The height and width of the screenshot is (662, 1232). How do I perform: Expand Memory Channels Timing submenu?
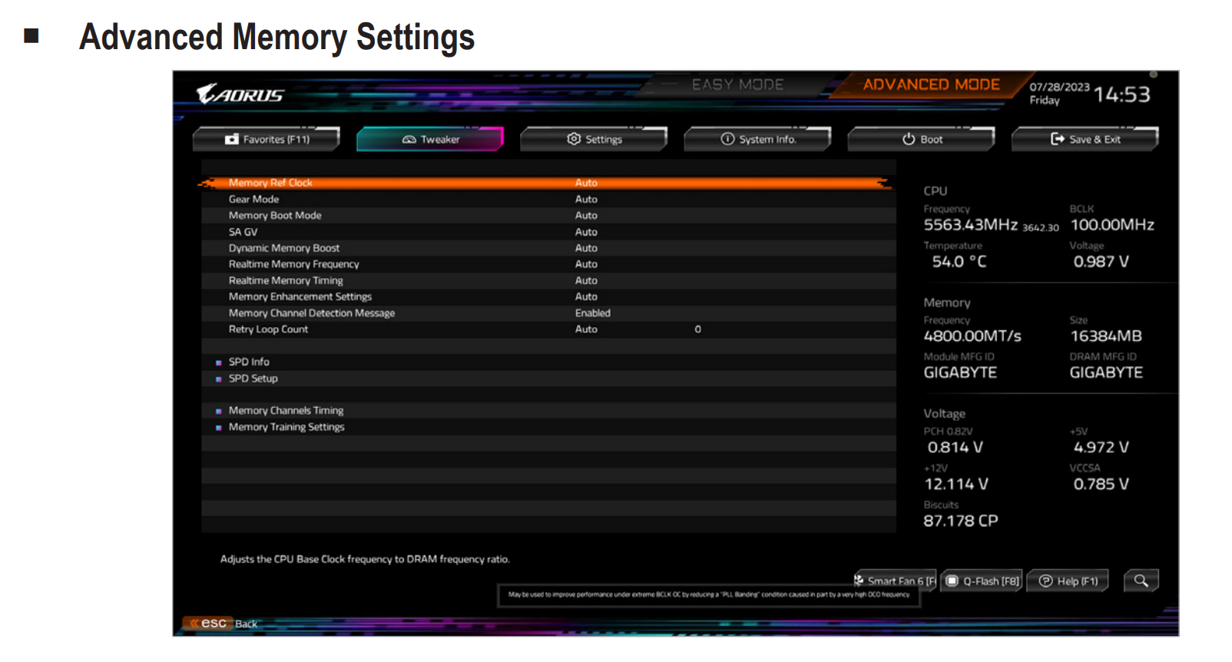click(x=286, y=411)
